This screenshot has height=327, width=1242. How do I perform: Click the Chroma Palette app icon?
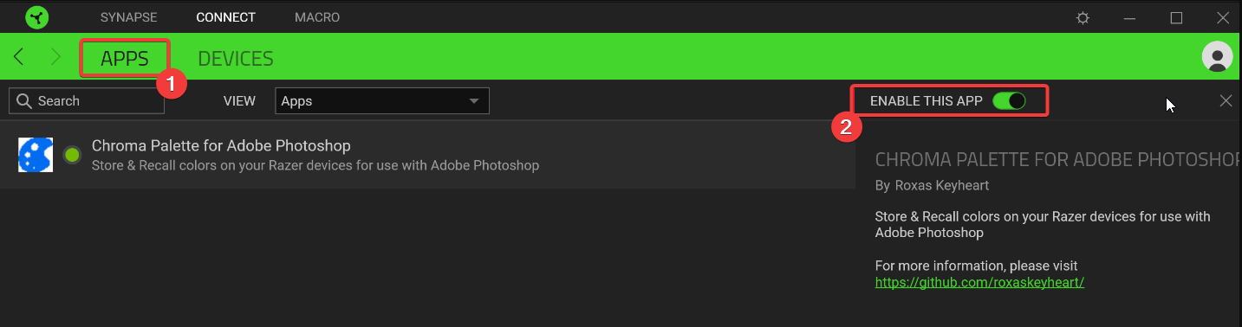[x=36, y=155]
